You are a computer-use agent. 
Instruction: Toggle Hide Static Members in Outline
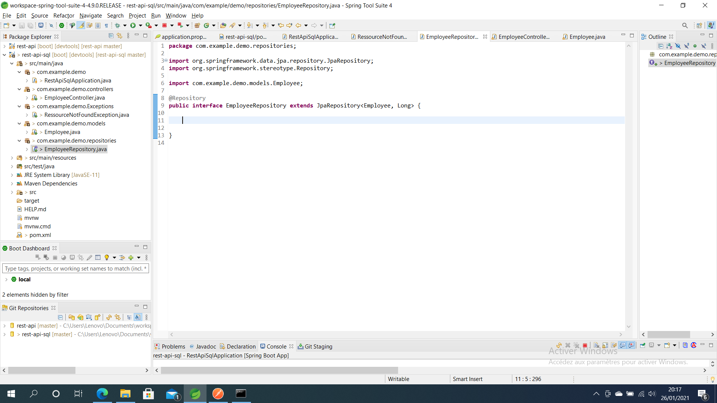[686, 46]
